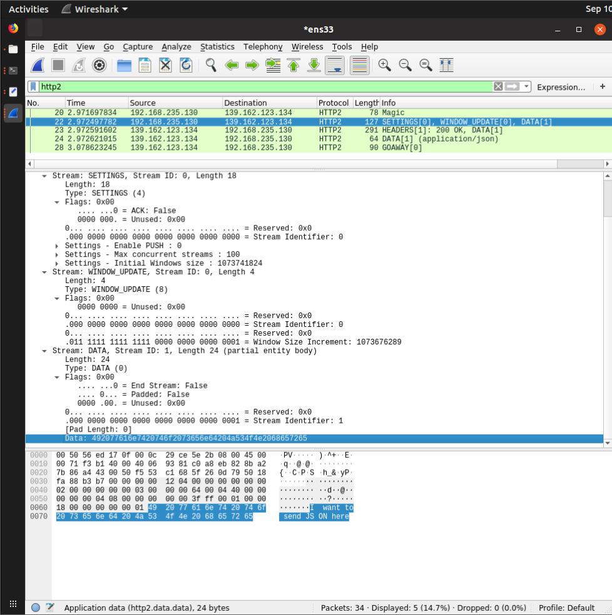Sort packet list by Time column
The width and height of the screenshot is (612, 615).
click(96, 103)
